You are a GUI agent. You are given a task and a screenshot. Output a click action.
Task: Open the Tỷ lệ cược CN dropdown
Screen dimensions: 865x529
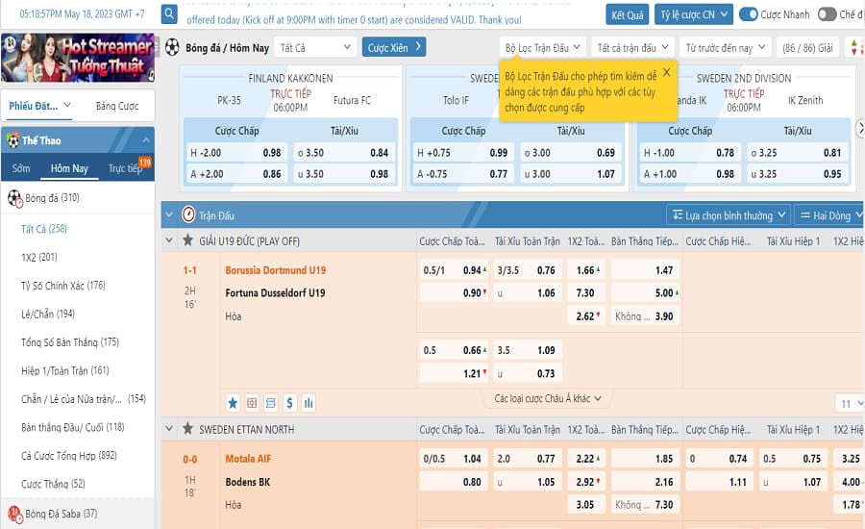click(x=694, y=14)
